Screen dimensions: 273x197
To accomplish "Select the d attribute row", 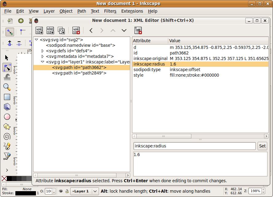I will (201, 47).
